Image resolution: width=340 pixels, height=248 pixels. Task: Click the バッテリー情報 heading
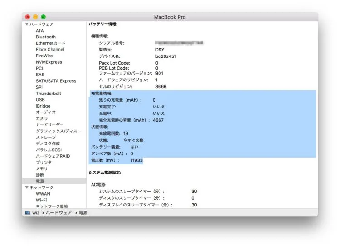click(103, 24)
